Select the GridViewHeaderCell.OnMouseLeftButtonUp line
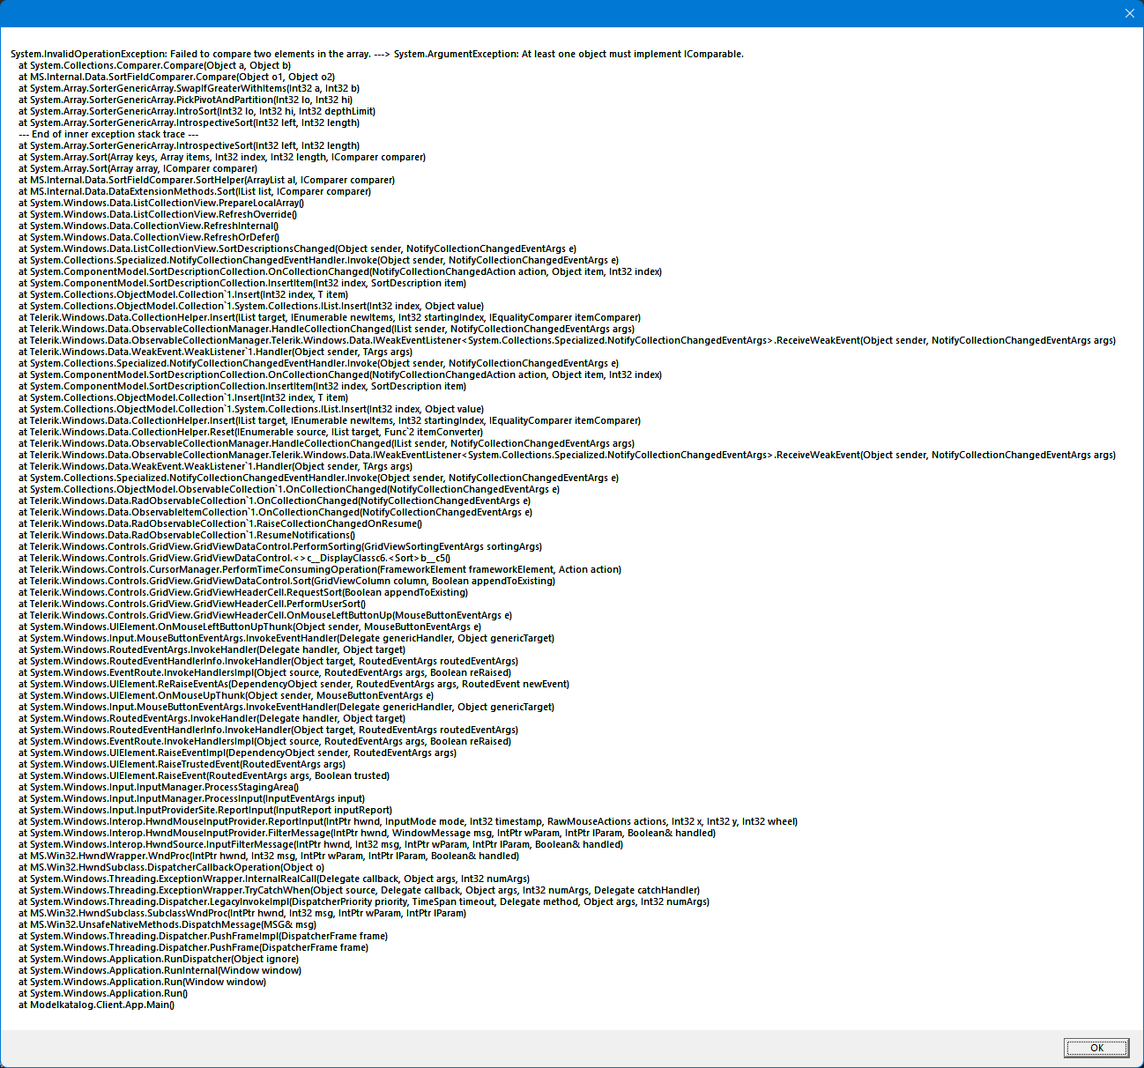The image size is (1144, 1068). [x=265, y=615]
